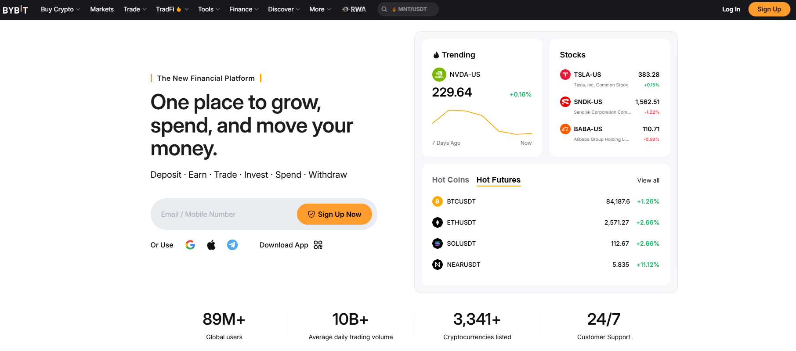This screenshot has height=351, width=796.
Task: Click the Bitcoin BTCUSDT coin icon
Action: 438,201
